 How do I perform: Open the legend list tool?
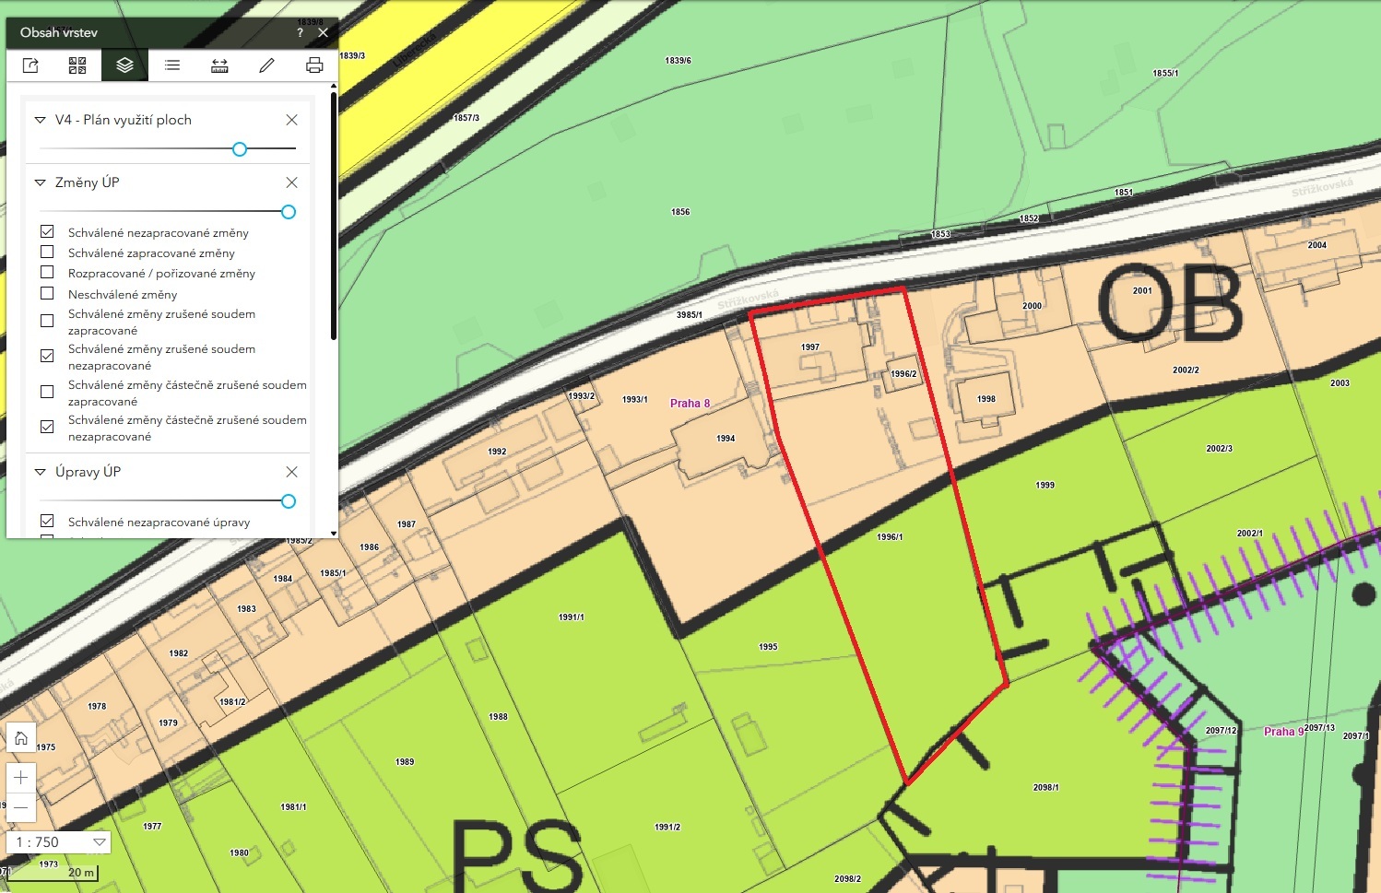172,65
